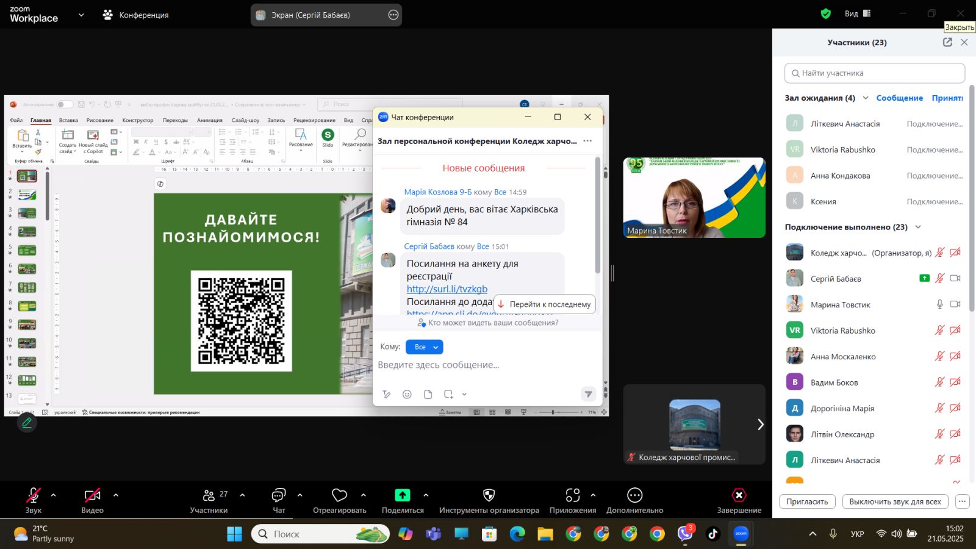The image size is (976, 549).
Task: Click Сообщение link in waiting room
Action: (900, 98)
